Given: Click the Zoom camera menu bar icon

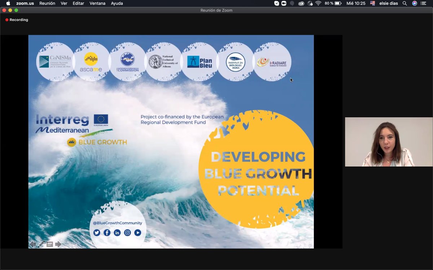Looking at the screenshot, I should point(284,3).
